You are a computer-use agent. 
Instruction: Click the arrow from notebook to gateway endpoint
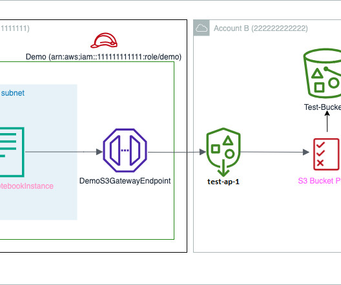coord(64,152)
